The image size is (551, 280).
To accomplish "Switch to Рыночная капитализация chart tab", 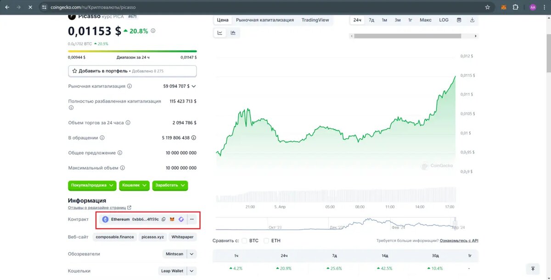I will [265, 20].
